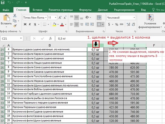Center text horizontally icon
The width and height of the screenshot is (165, 124).
[76, 24]
